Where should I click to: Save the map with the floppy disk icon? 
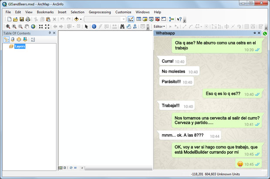point(21,19)
